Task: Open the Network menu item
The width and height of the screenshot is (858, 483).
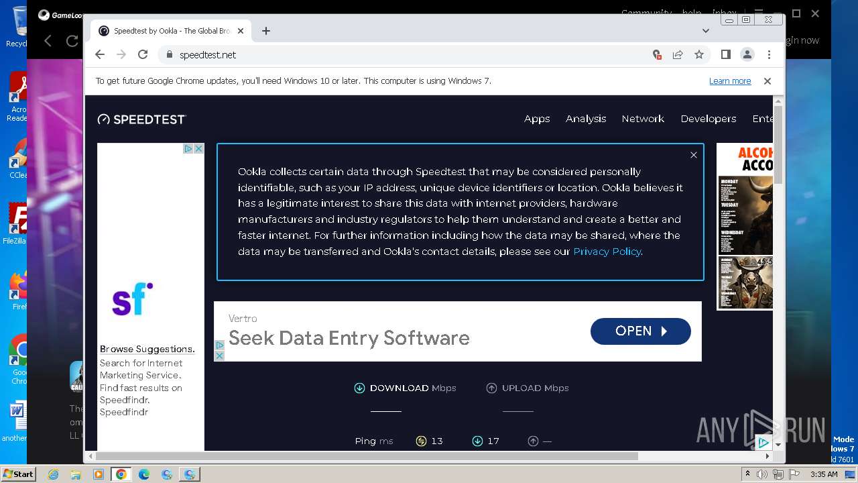Action: tap(643, 119)
